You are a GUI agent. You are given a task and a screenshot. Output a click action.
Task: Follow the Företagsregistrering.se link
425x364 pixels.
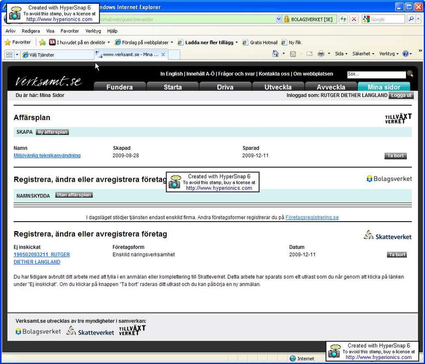312,217
